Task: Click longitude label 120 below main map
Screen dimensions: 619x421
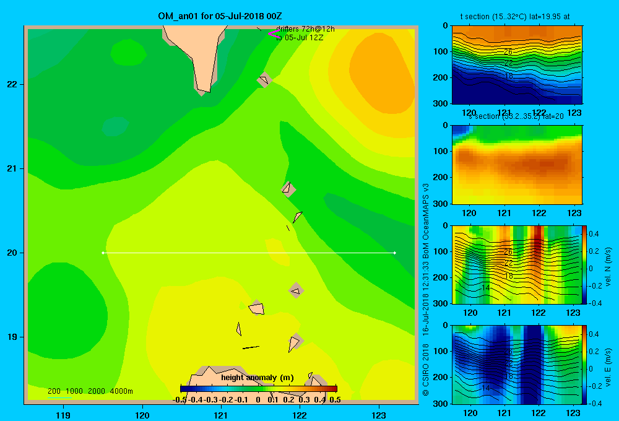Action: point(142,415)
